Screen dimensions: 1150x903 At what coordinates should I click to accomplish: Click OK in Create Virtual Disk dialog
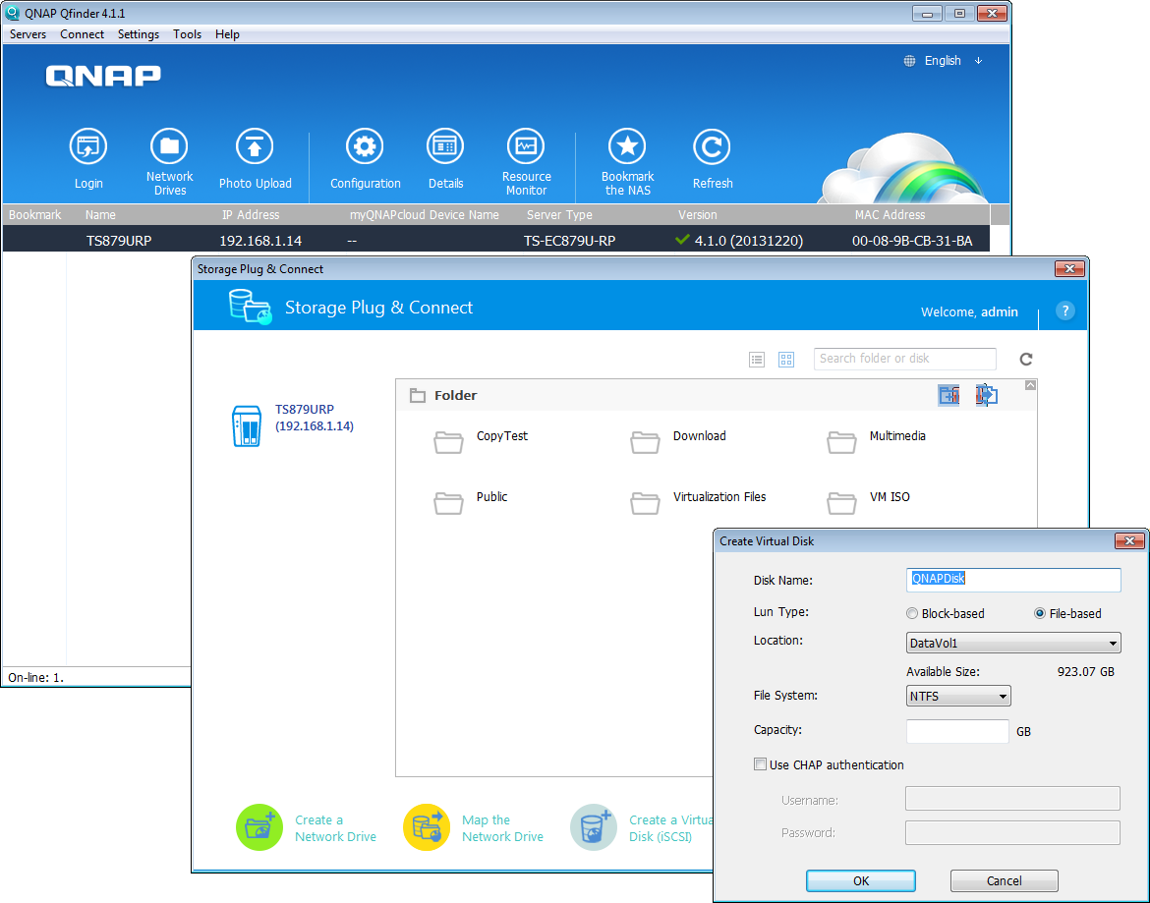pyautogui.click(x=860, y=880)
